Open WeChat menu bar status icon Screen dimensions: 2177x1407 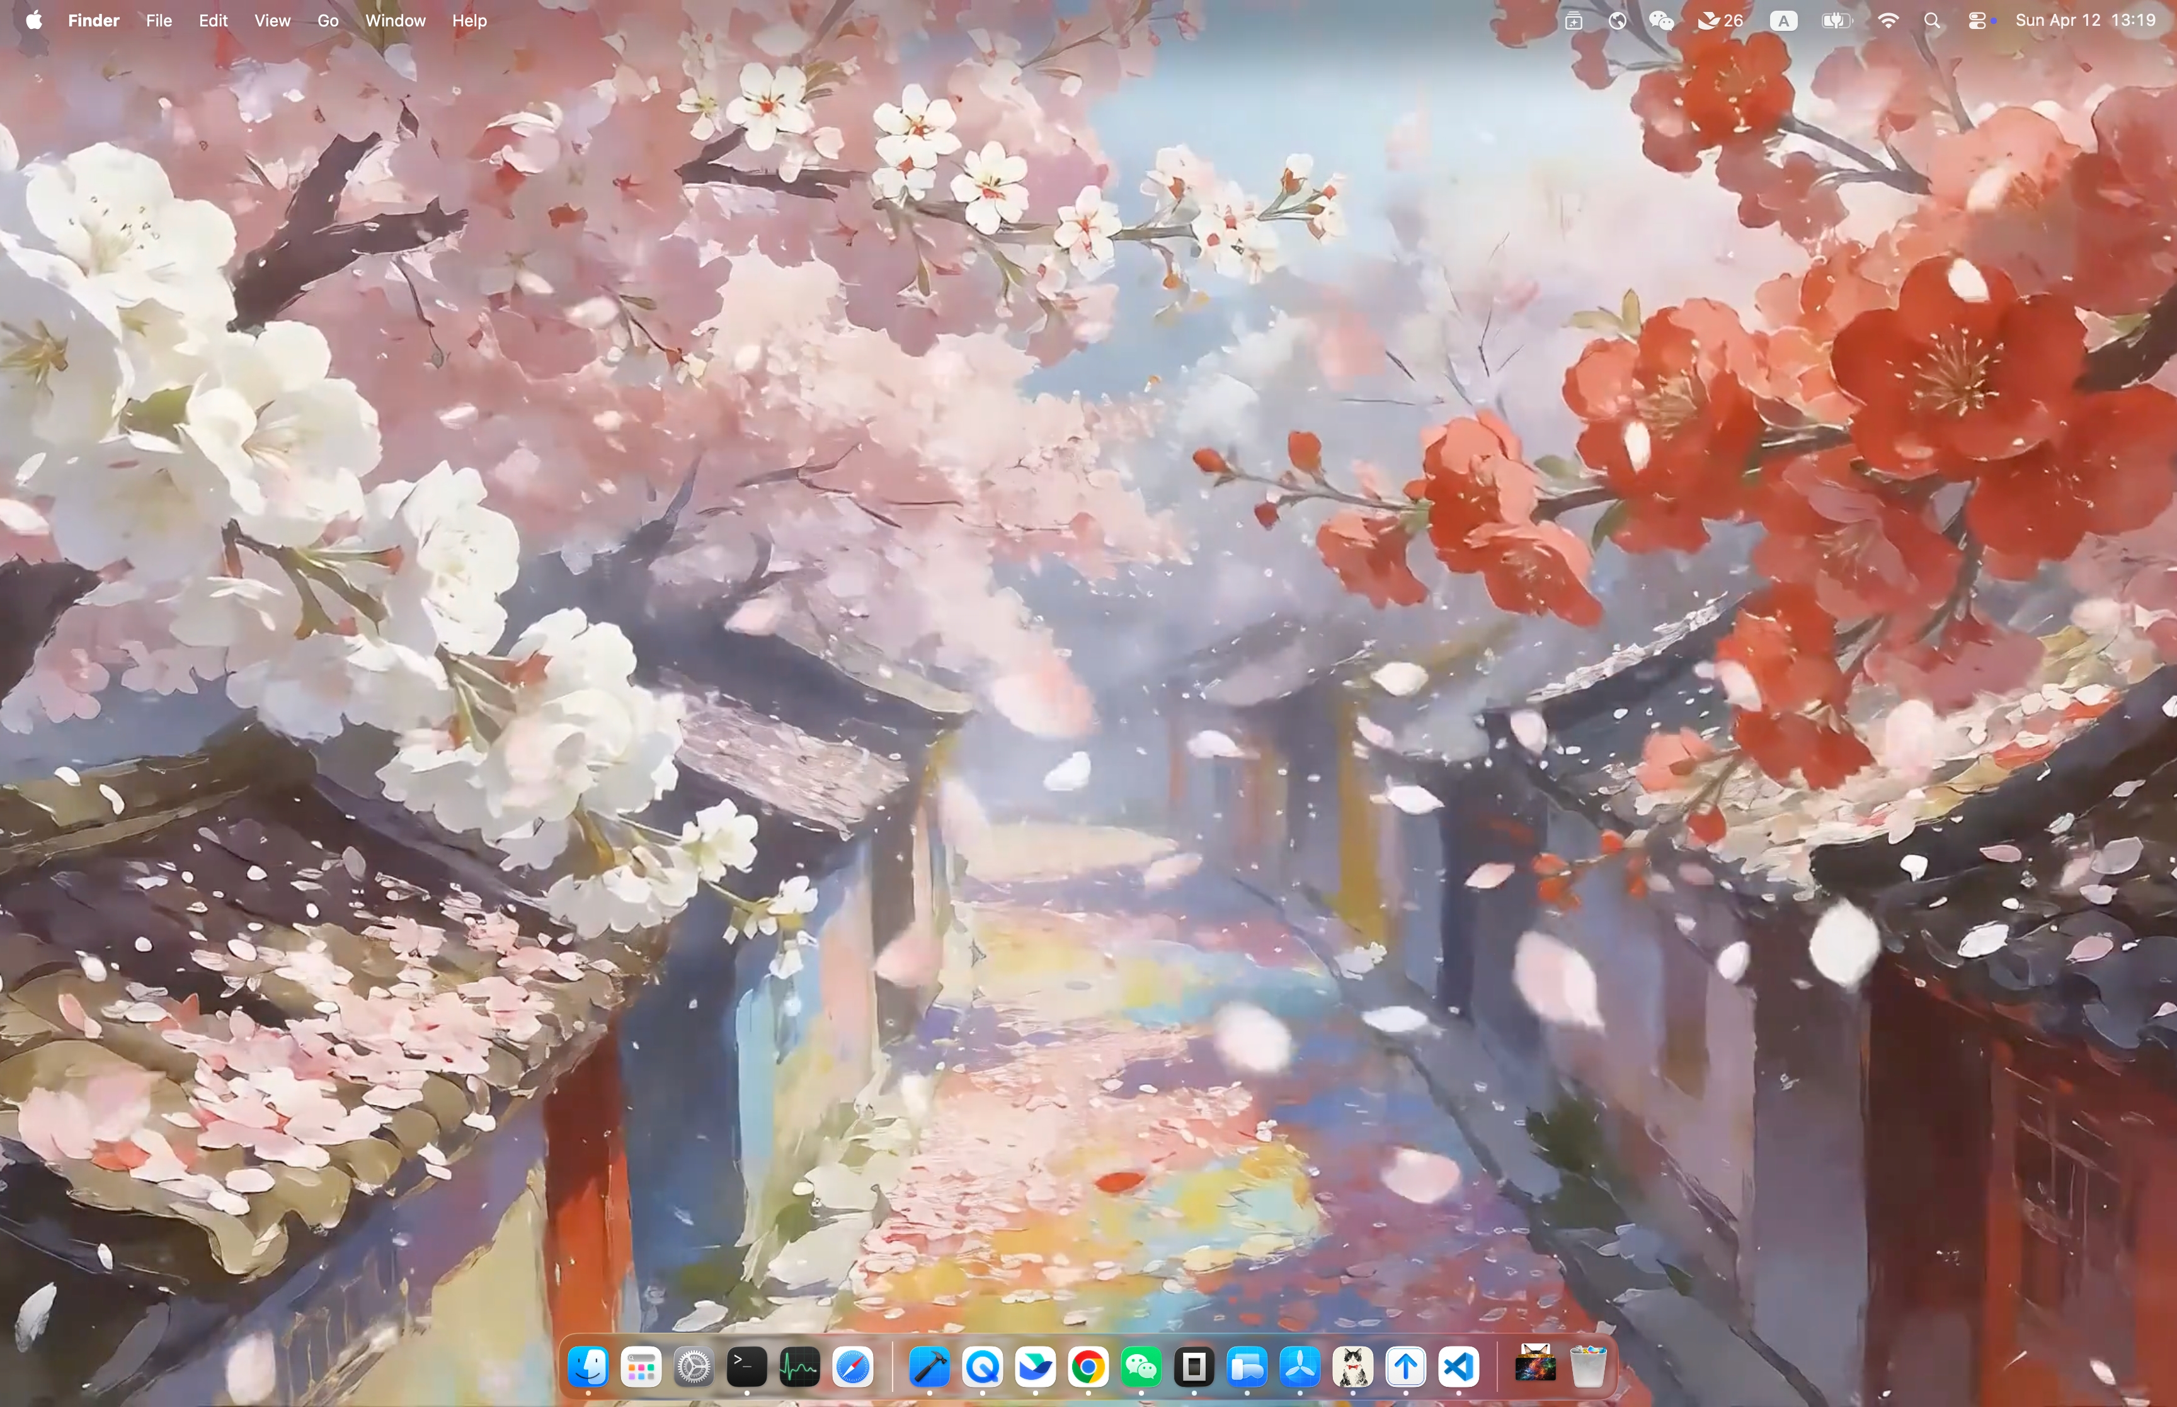click(1661, 20)
